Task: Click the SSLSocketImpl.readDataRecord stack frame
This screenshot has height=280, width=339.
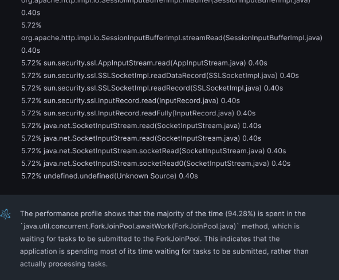Action: [x=160, y=76]
